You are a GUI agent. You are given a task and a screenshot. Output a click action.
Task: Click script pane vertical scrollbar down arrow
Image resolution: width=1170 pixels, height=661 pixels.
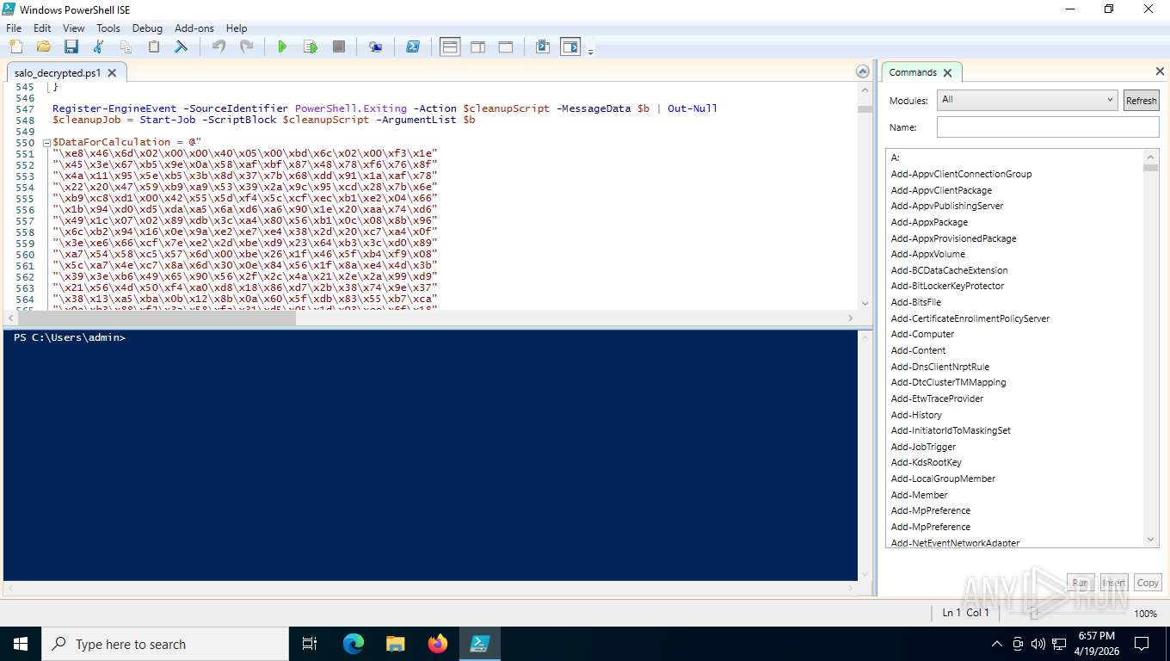(x=865, y=302)
